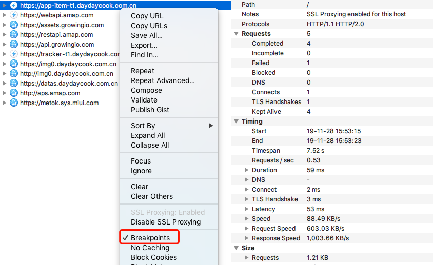
Task: Expand the https://img0.daydaycook.com.cn host node
Action: point(5,64)
